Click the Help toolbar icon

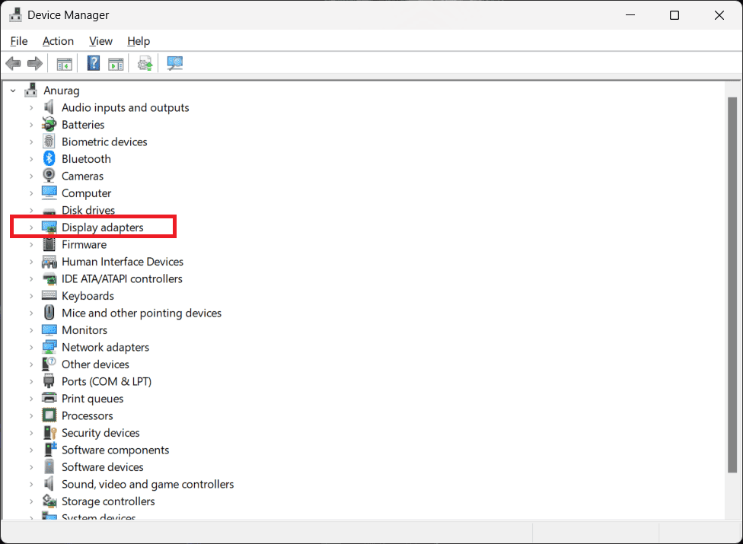(94, 64)
